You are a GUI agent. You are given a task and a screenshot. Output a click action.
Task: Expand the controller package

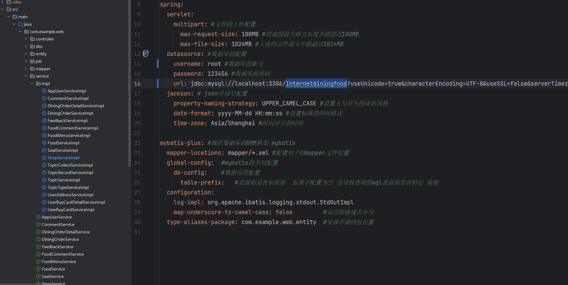tap(26, 39)
